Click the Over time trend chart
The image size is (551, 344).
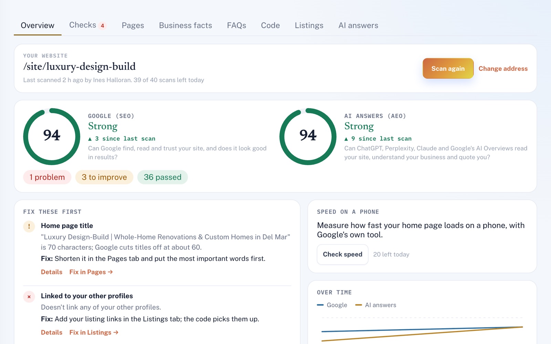pyautogui.click(x=422, y=329)
